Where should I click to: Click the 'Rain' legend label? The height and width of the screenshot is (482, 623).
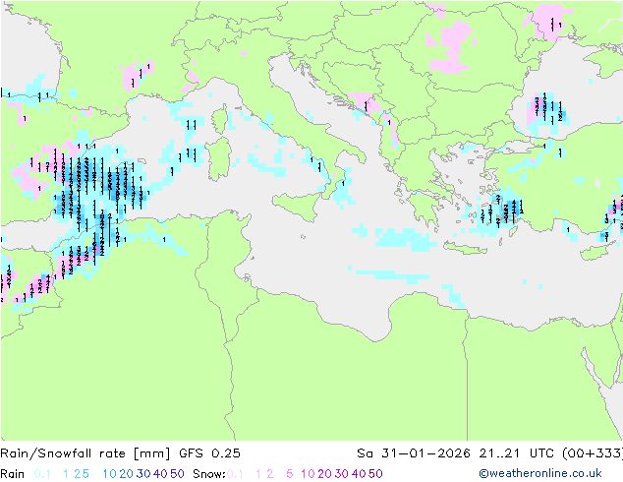tap(13, 474)
